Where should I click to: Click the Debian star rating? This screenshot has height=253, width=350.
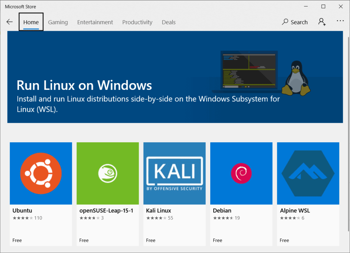click(x=223, y=218)
